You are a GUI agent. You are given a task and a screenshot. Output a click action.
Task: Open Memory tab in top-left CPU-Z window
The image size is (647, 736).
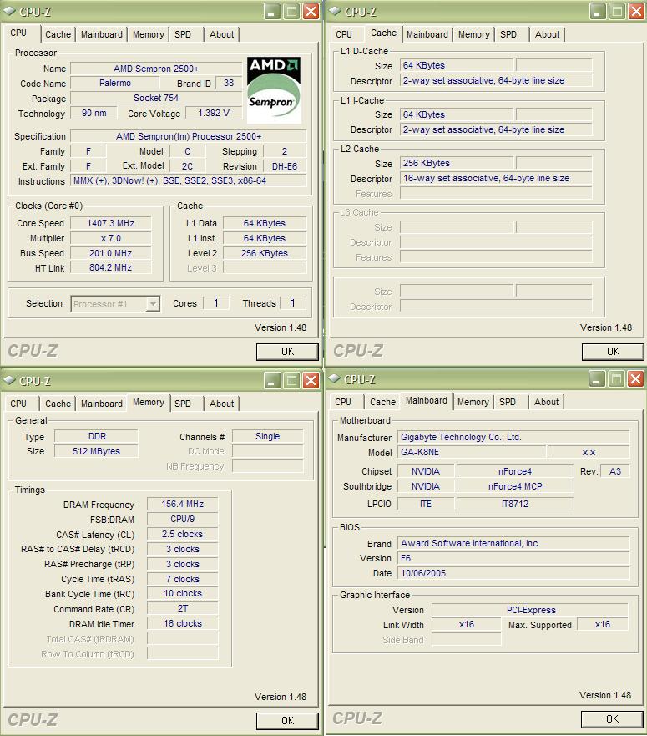pyautogui.click(x=149, y=34)
